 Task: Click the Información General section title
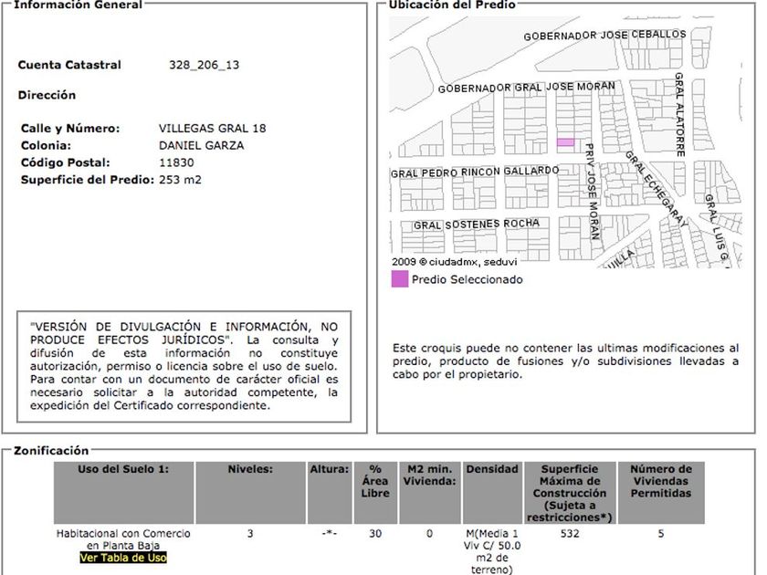tap(78, 5)
